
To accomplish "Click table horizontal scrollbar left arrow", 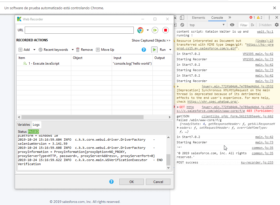I will tap(19, 117).
